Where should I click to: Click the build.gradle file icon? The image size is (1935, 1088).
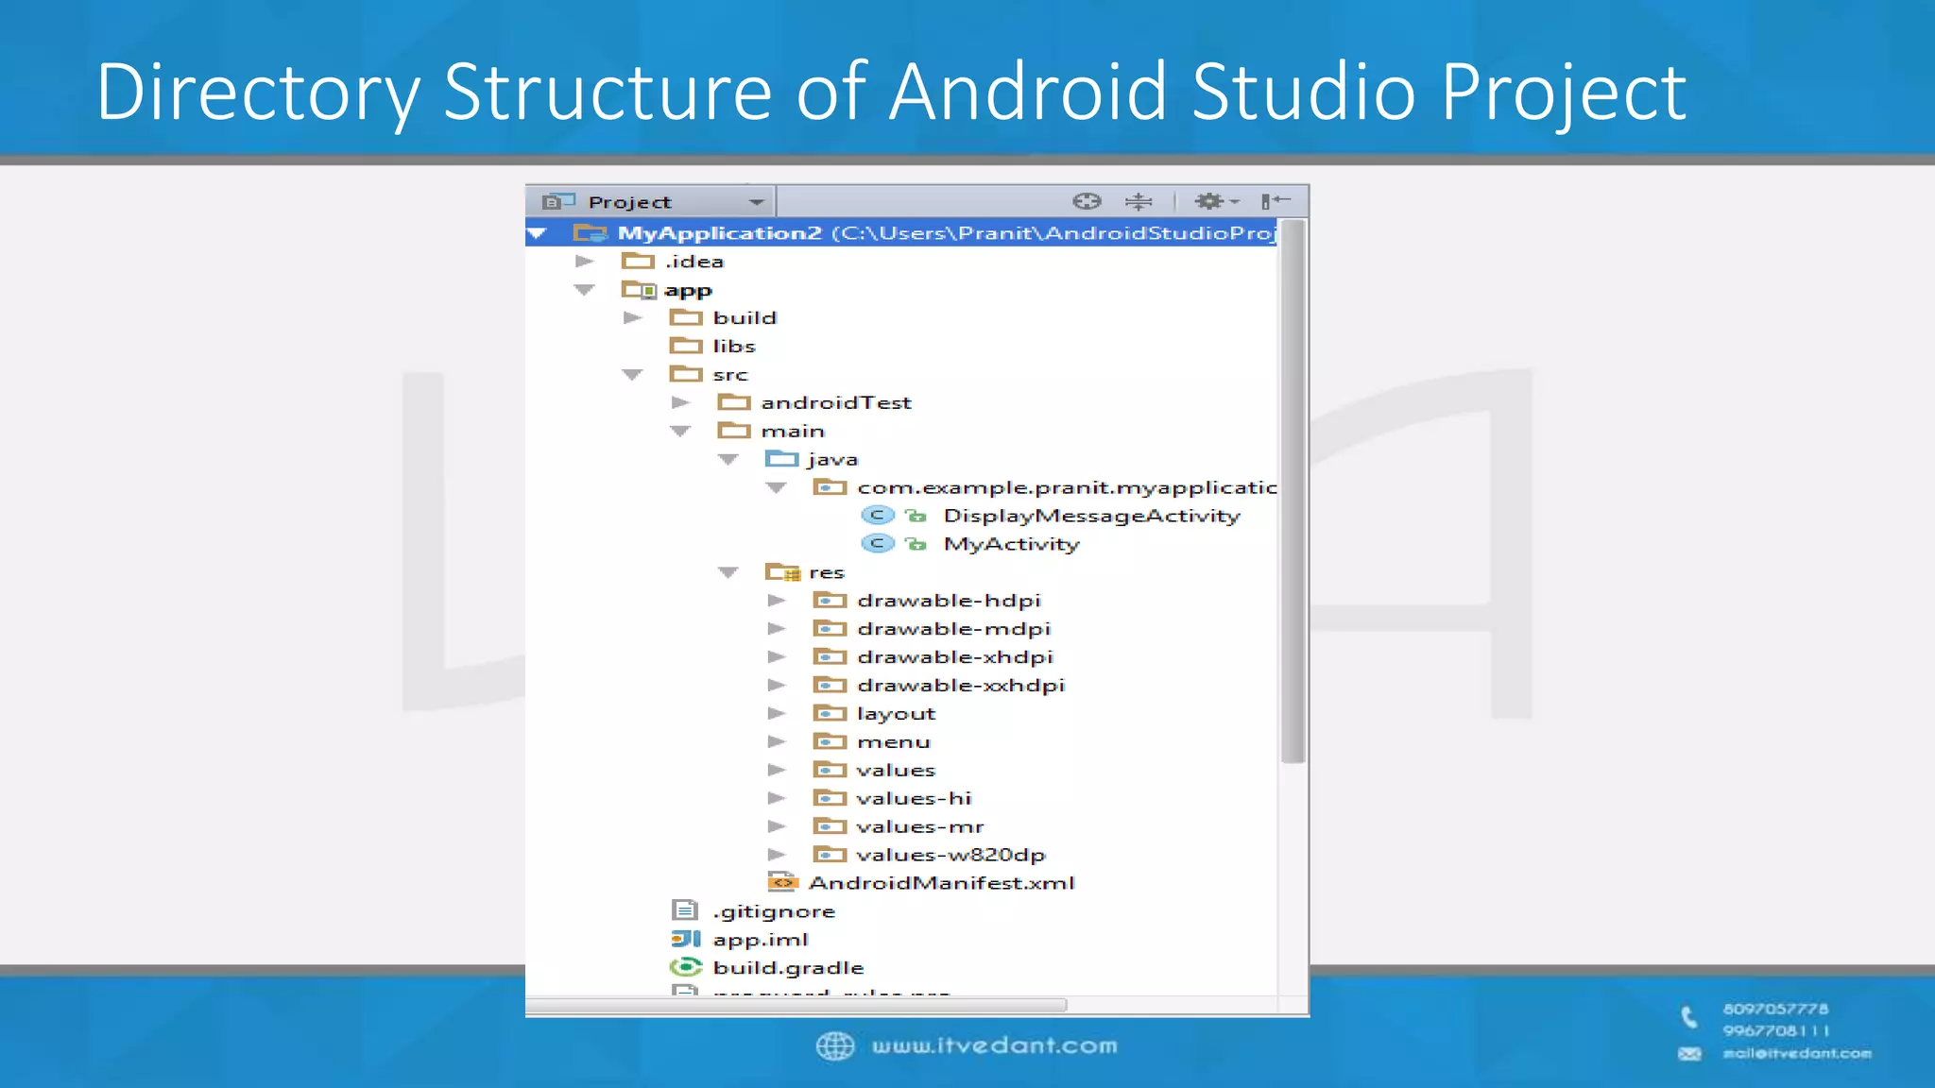686,967
